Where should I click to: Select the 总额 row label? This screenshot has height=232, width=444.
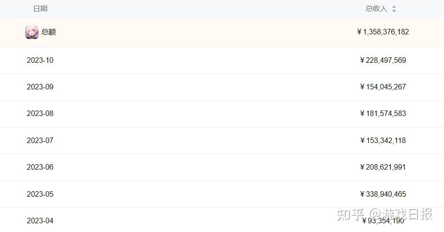coord(49,32)
